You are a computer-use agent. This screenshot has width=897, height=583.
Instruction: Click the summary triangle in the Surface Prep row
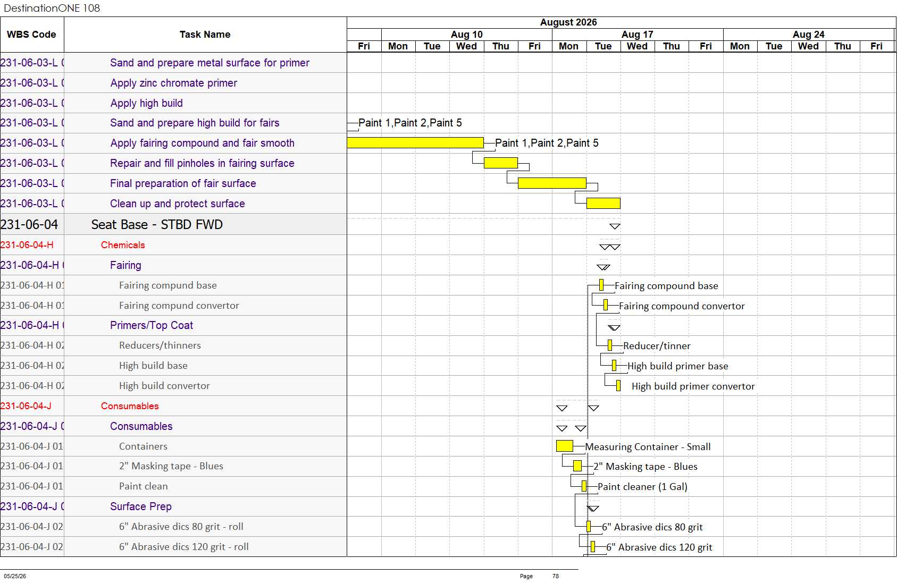[x=593, y=509]
